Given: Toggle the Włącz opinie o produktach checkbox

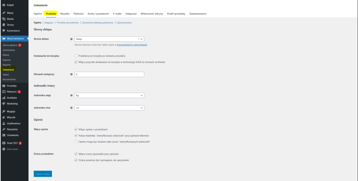Looking at the screenshot, I should pyautogui.click(x=76, y=129).
